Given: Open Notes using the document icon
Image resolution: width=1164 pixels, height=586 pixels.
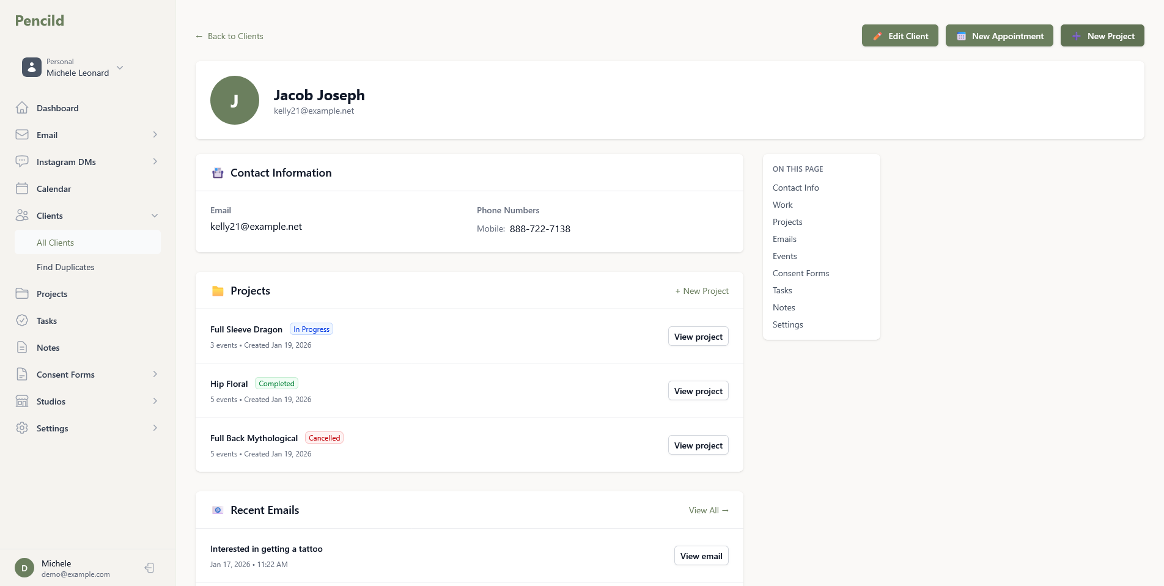Looking at the screenshot, I should (22, 347).
